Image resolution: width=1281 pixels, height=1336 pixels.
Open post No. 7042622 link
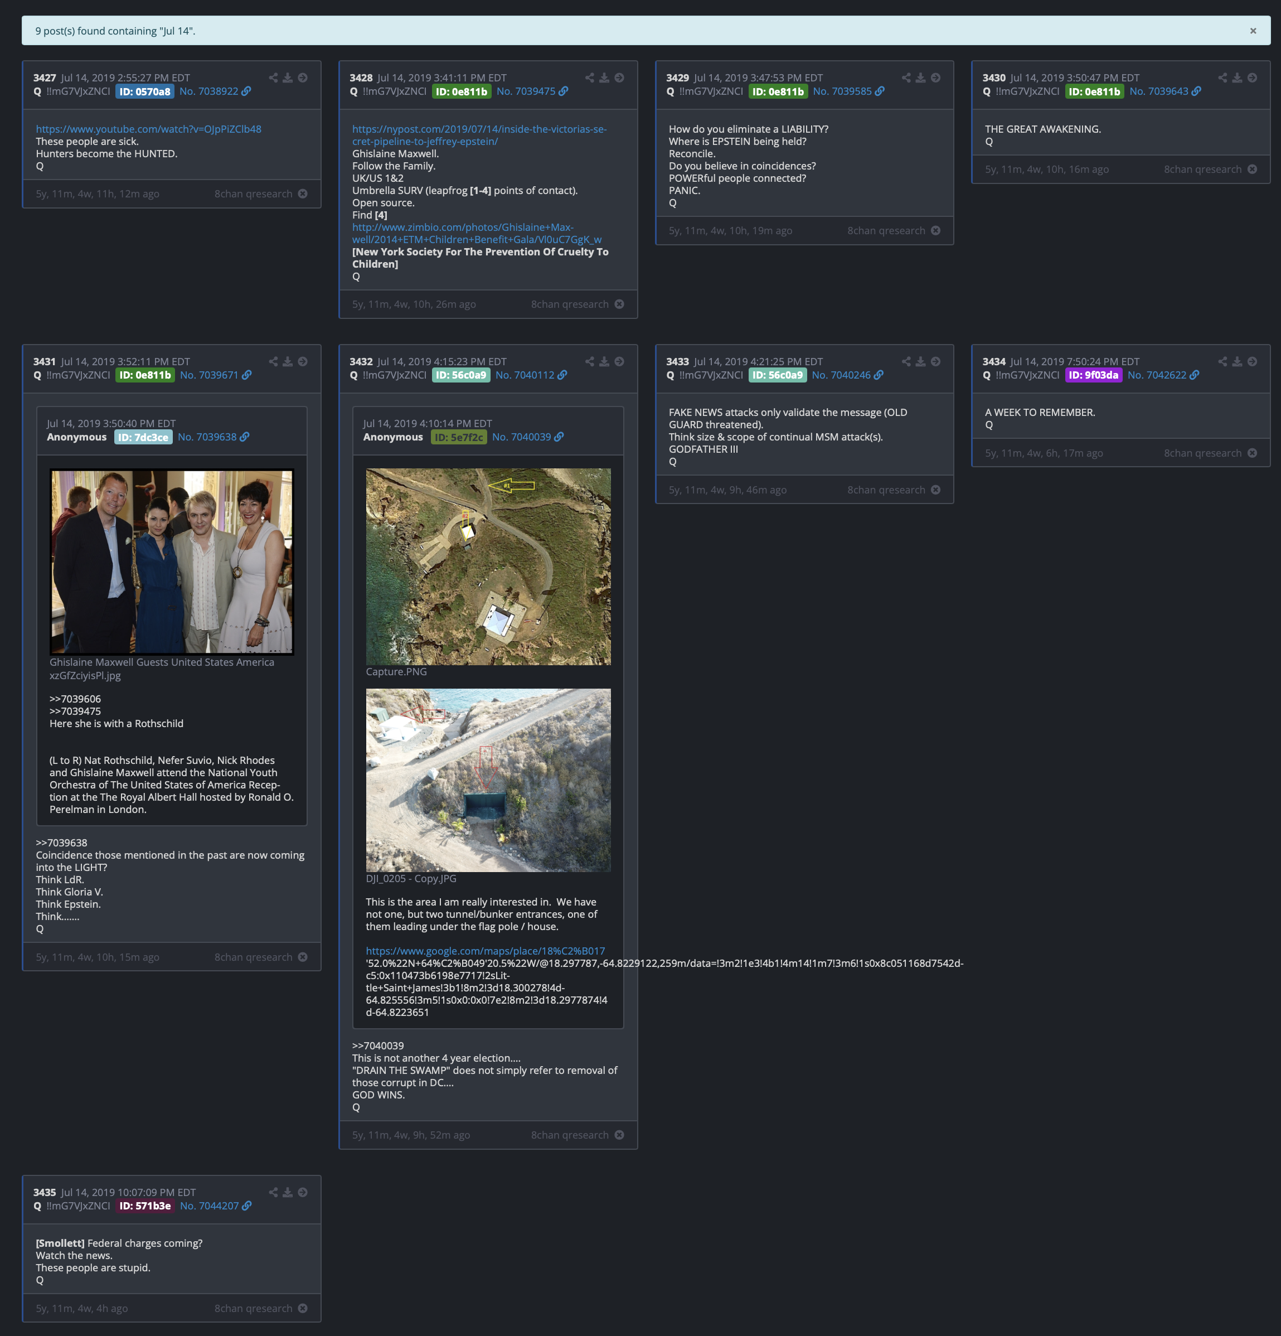click(x=1163, y=375)
